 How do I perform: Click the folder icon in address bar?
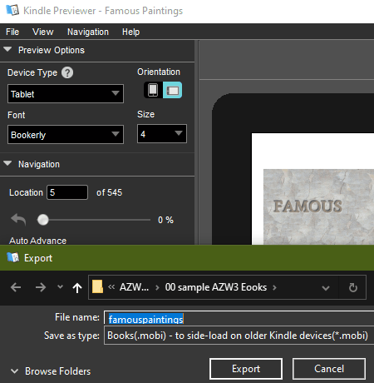(97, 286)
